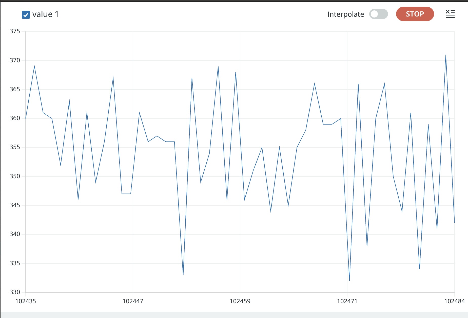468x318 pixels.
Task: Click the "Interpolate" label text
Action: [346, 14]
